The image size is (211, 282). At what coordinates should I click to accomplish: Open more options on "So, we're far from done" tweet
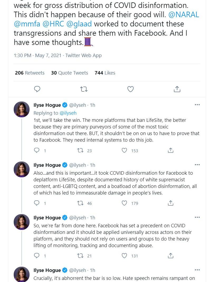[197, 218]
